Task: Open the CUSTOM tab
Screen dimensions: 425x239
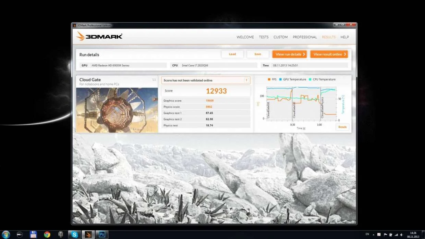Action: [280, 37]
